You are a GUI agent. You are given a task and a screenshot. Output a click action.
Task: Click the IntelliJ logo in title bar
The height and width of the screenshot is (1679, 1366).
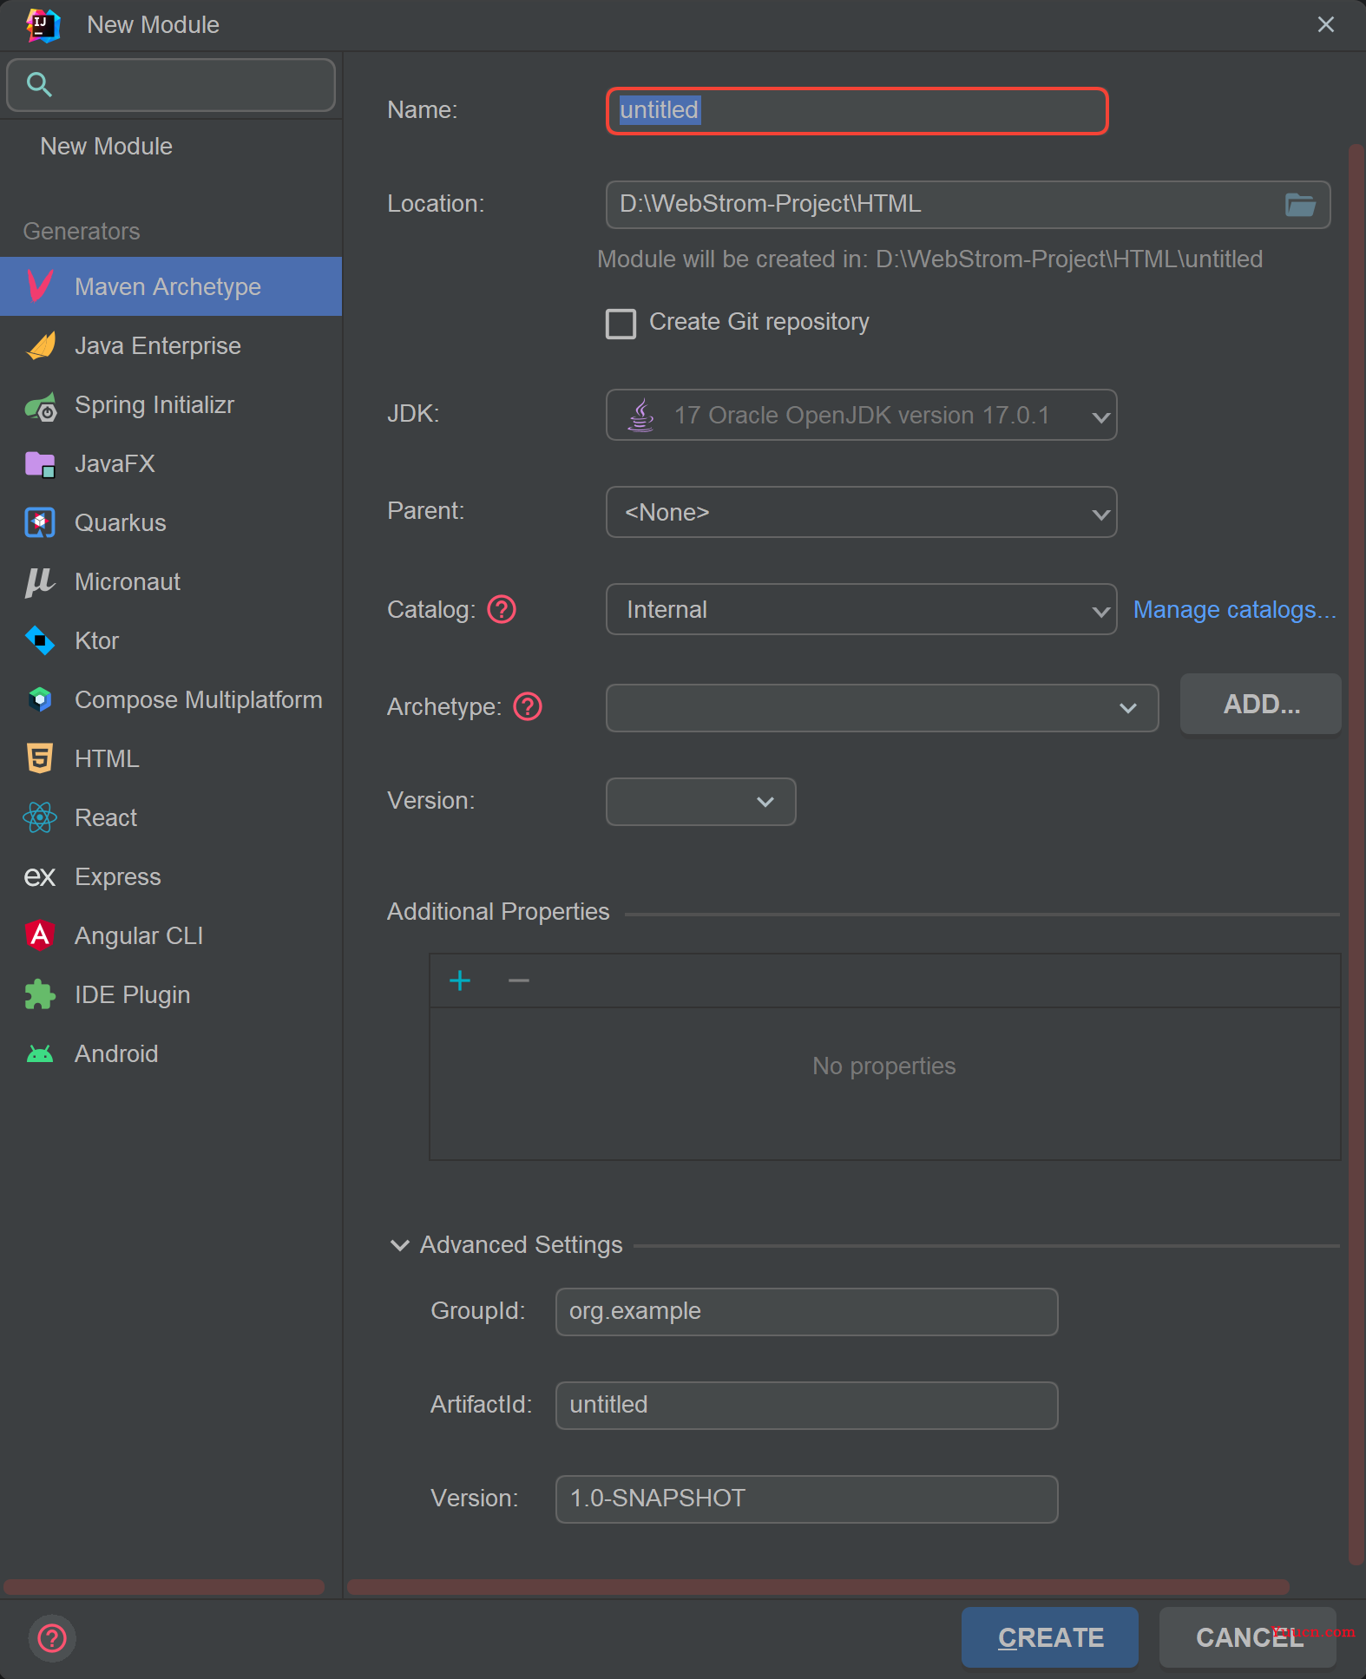coord(43,25)
